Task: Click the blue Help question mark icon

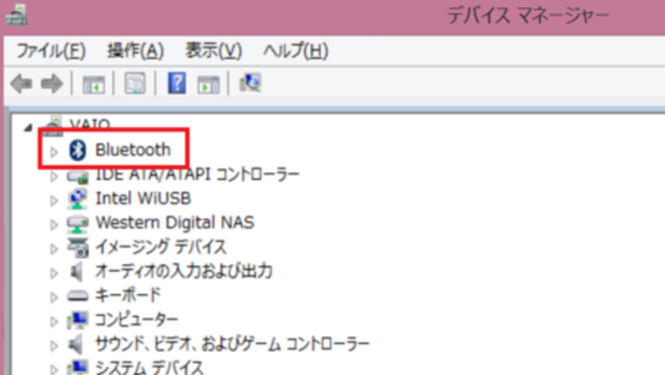Action: click(176, 83)
